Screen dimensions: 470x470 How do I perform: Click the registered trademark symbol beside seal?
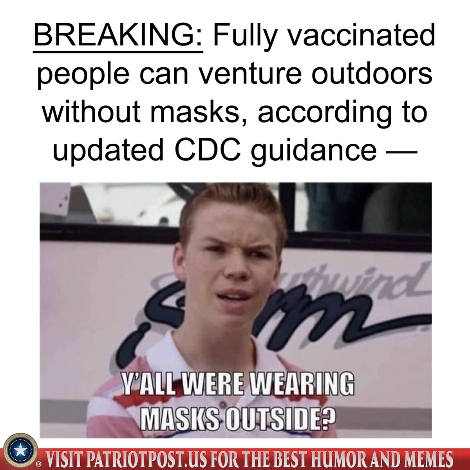[39, 464]
